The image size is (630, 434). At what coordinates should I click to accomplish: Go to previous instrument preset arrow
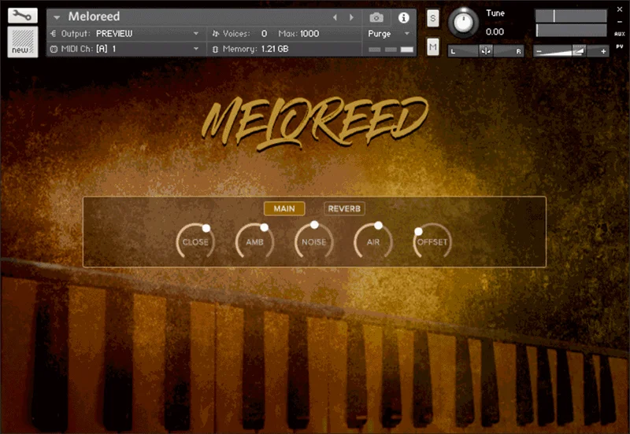[335, 17]
